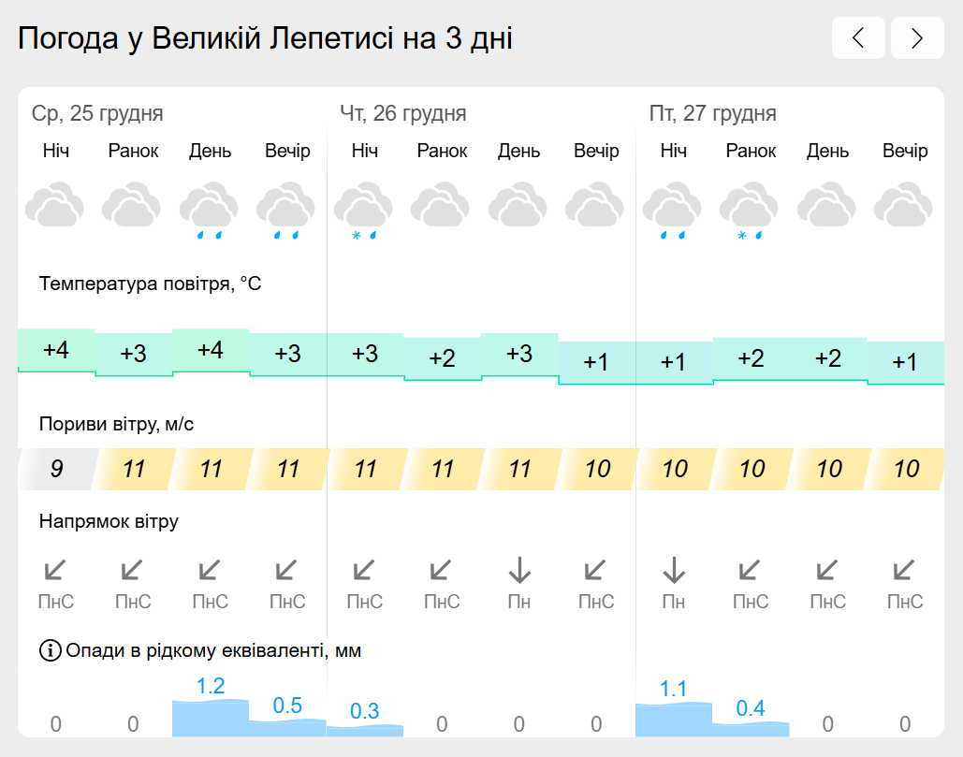Viewport: 963px width, 757px height.
Task: Click the +4 temperature cell for Wednesday night
Action: [56, 351]
